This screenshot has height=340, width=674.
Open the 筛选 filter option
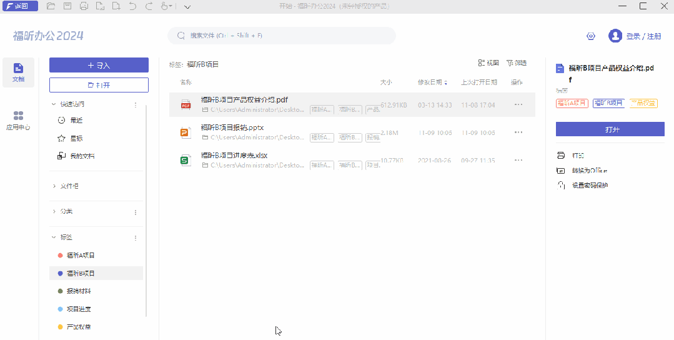(x=516, y=63)
